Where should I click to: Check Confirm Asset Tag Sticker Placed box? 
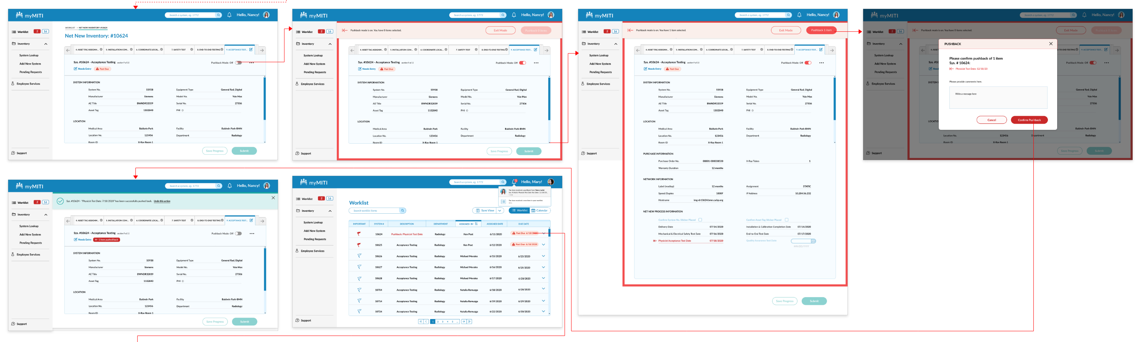(786, 219)
